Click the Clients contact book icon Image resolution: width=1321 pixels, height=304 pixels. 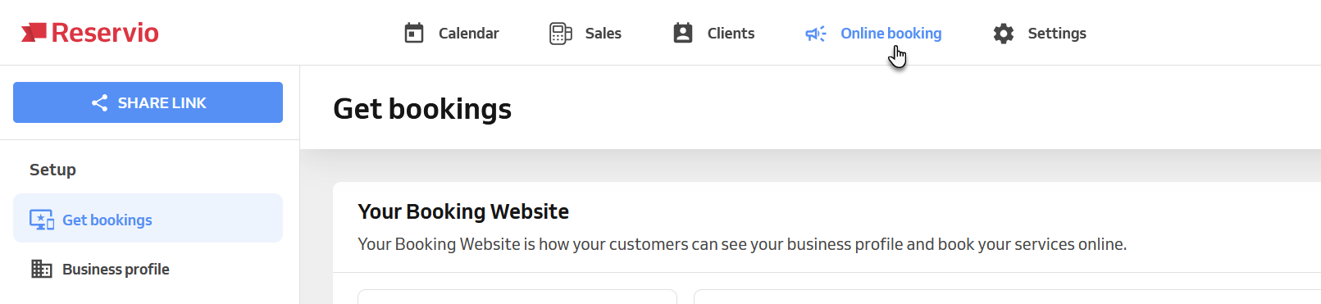click(683, 33)
